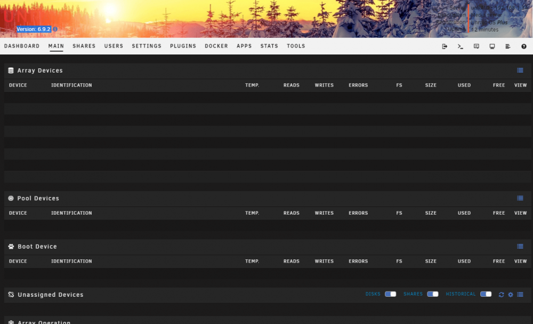533x324 pixels.
Task: Click the SIZE header in Array Devices
Action: click(x=431, y=85)
